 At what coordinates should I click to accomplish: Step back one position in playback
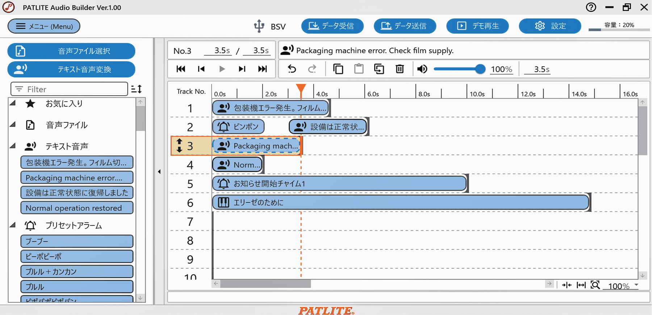201,69
